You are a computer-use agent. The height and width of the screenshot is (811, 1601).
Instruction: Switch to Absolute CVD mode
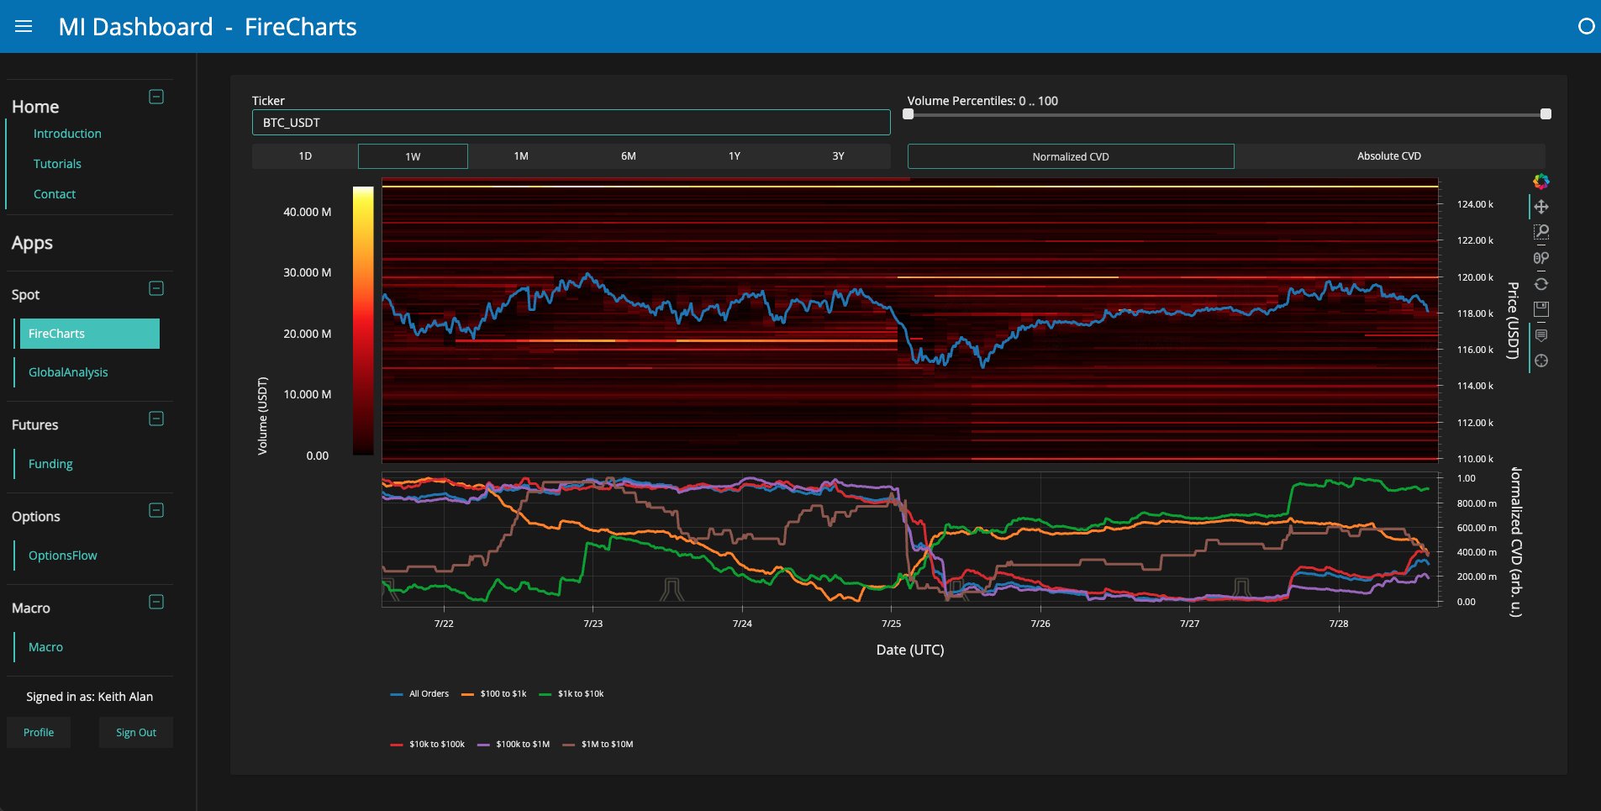coord(1388,156)
